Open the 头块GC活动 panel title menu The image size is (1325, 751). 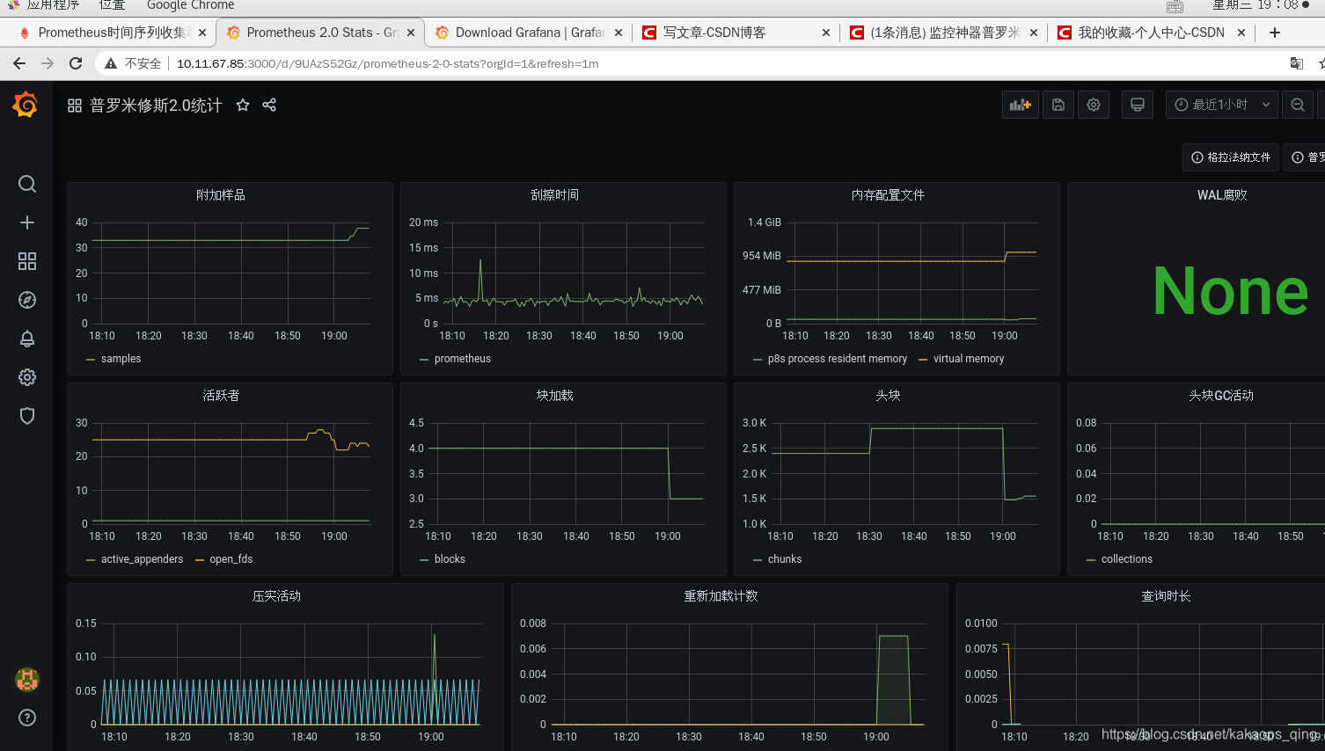tap(1221, 396)
